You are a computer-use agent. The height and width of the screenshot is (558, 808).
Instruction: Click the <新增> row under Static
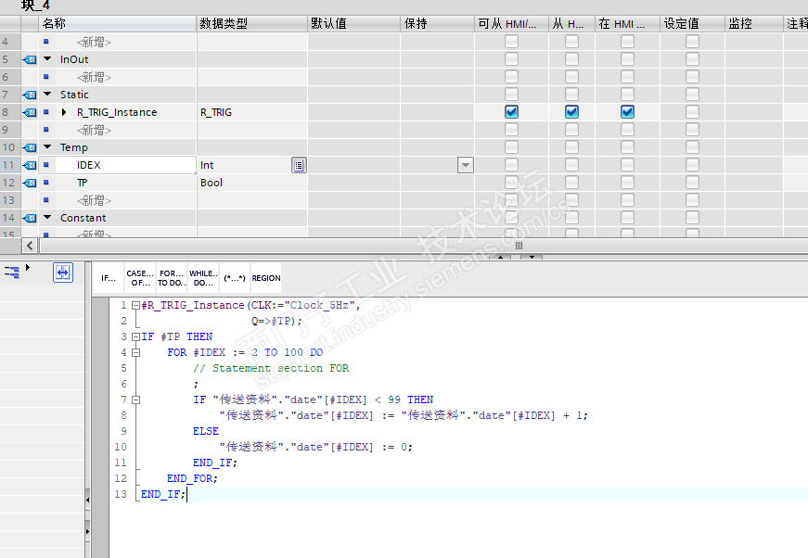click(94, 131)
